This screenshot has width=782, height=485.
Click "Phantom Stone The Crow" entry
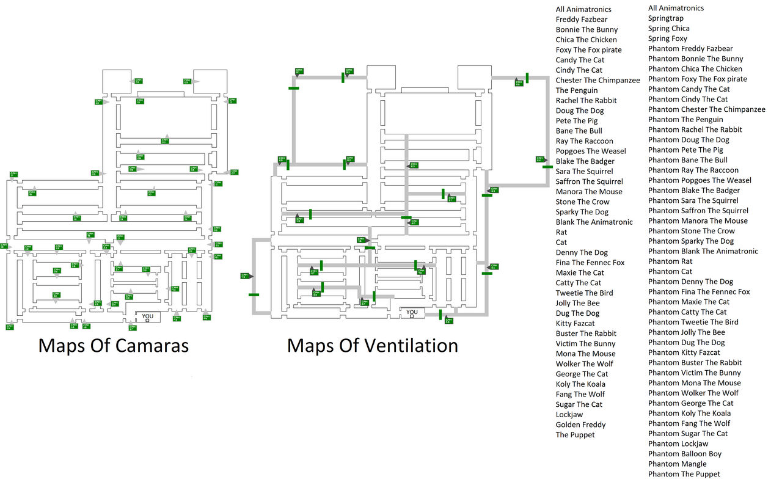point(692,231)
